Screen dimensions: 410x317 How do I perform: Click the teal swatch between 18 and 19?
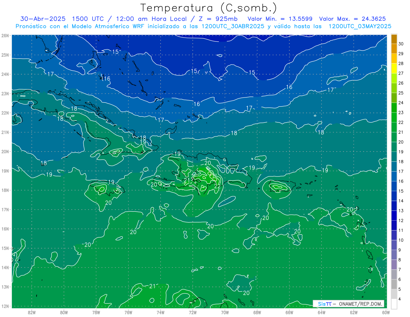394,157
